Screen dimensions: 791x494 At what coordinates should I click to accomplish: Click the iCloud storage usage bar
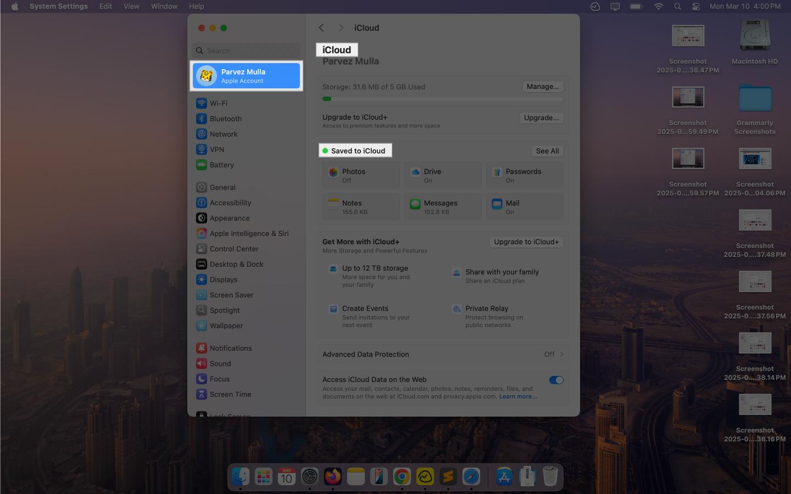(443, 99)
